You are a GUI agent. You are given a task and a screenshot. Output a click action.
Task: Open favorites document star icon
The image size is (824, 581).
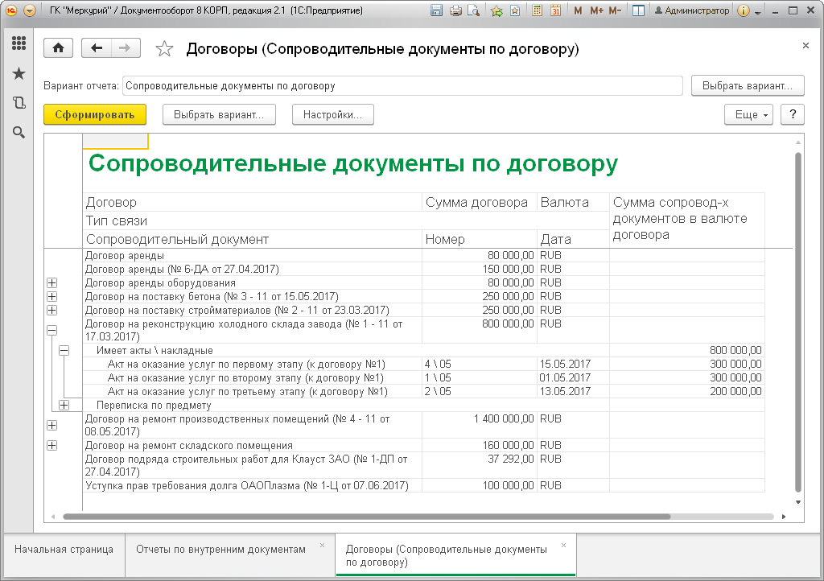pyautogui.click(x=515, y=10)
